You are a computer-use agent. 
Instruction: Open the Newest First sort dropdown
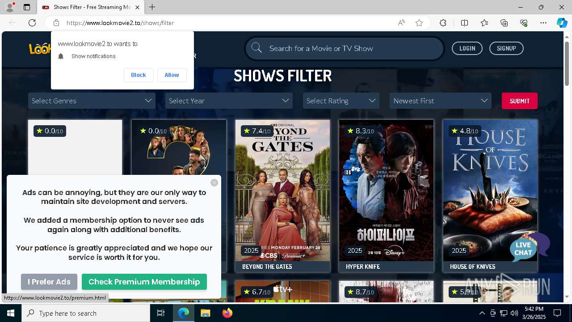pos(441,101)
